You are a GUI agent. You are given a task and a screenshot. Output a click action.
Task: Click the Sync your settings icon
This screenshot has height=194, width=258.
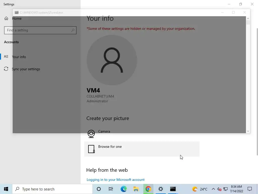(x=6, y=69)
